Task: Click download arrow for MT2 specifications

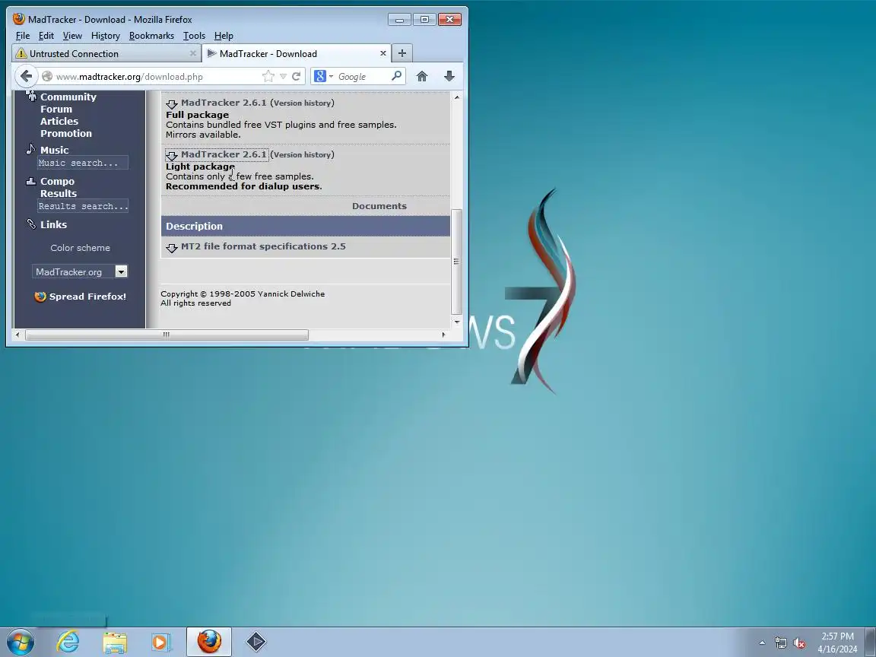Action: pyautogui.click(x=172, y=247)
